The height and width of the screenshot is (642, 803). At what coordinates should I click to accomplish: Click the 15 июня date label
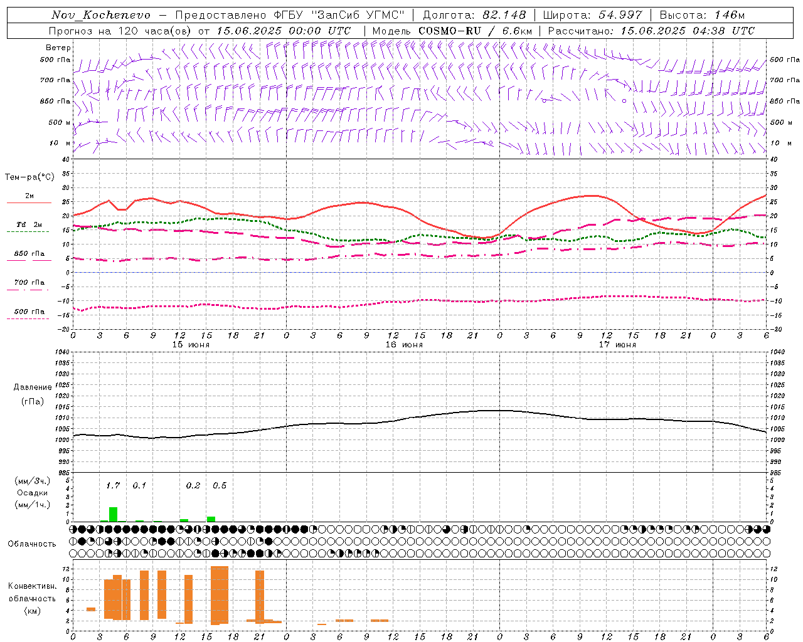coord(191,345)
